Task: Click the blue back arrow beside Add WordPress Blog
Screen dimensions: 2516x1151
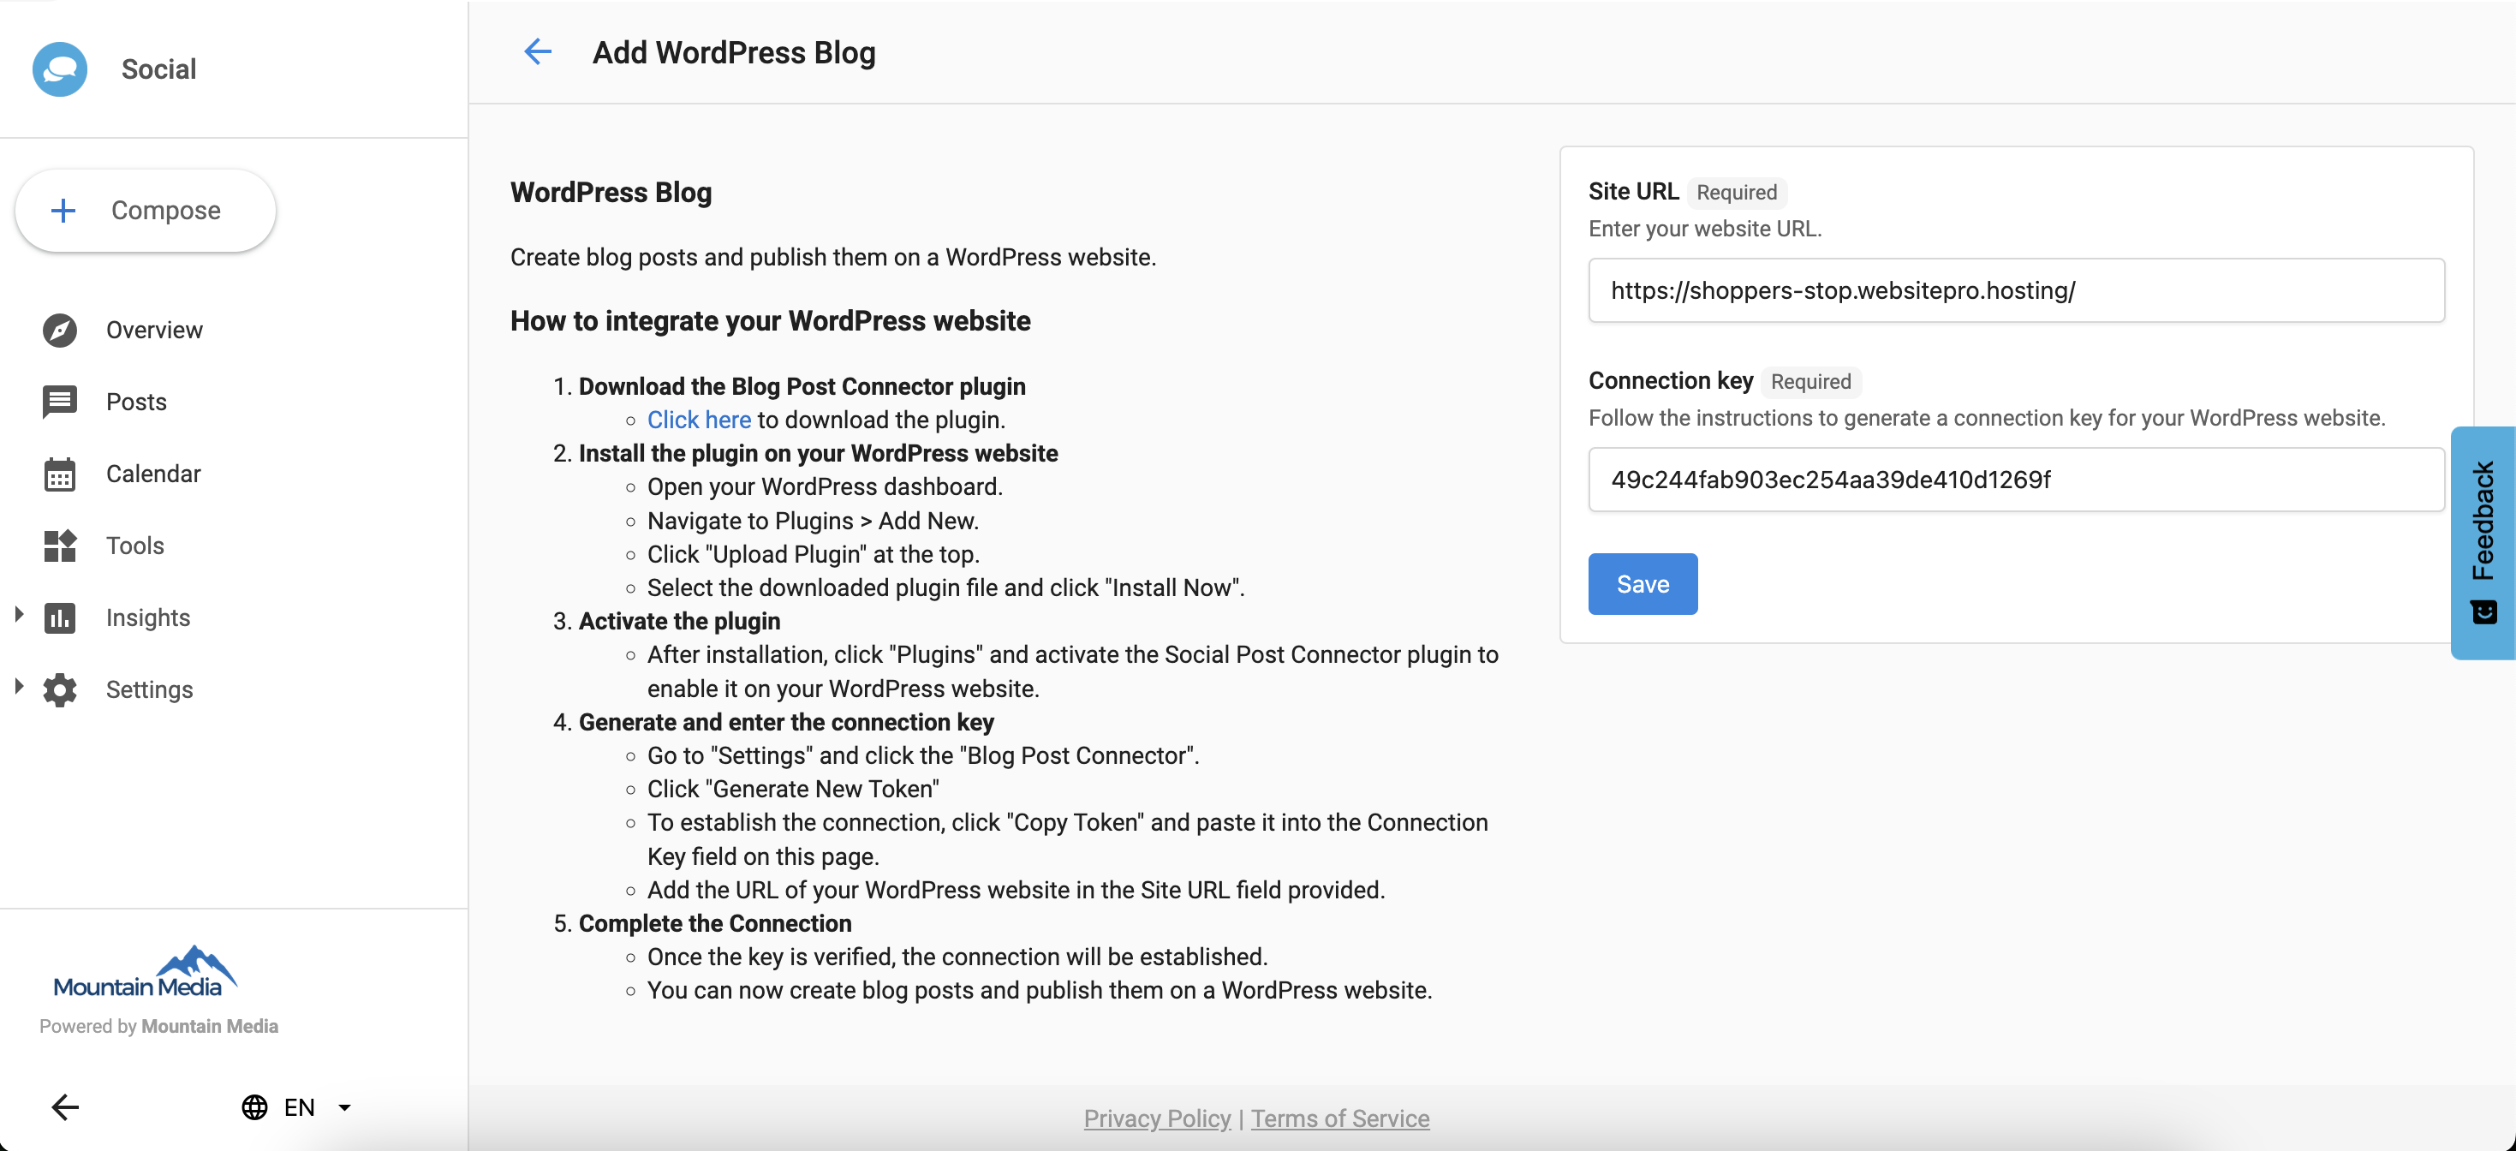Action: point(538,51)
